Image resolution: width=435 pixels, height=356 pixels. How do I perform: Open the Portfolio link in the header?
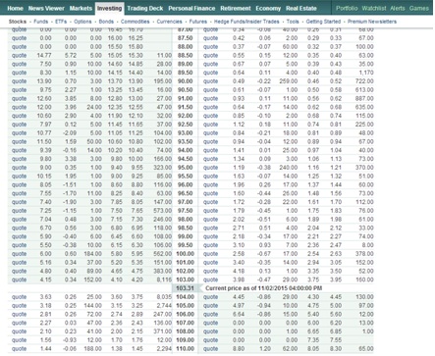coord(347,8)
